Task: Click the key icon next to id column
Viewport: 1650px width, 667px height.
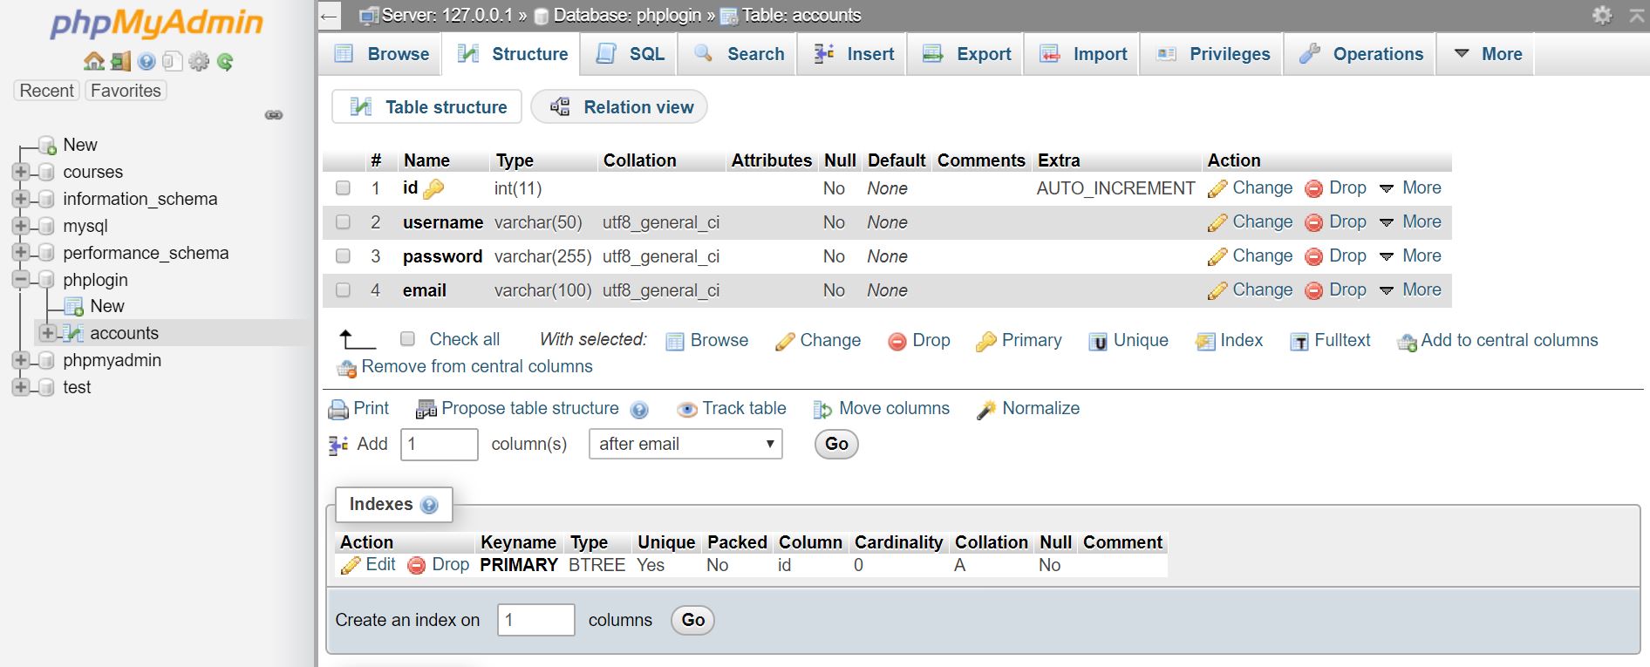Action: [433, 188]
